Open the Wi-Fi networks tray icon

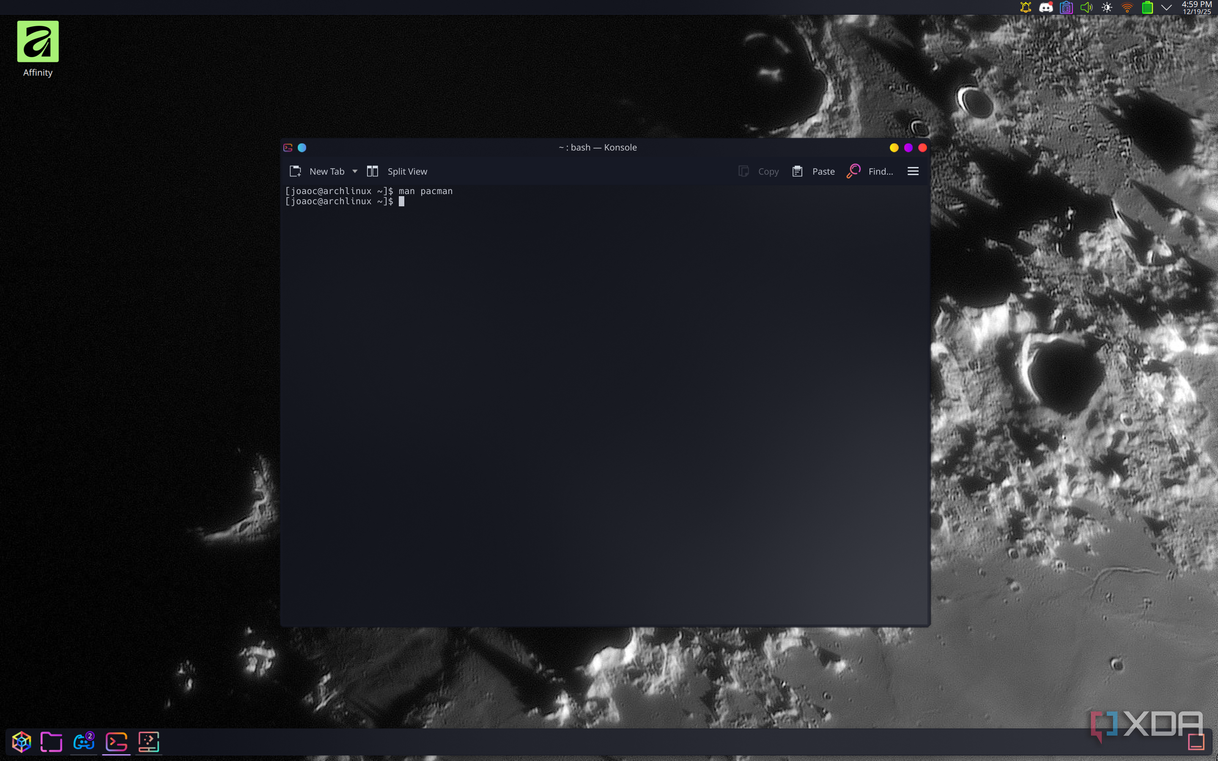tap(1127, 8)
